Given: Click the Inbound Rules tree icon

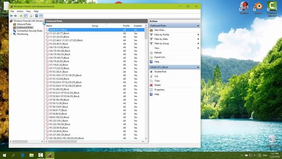Looking at the screenshot, I should tap(15, 24).
